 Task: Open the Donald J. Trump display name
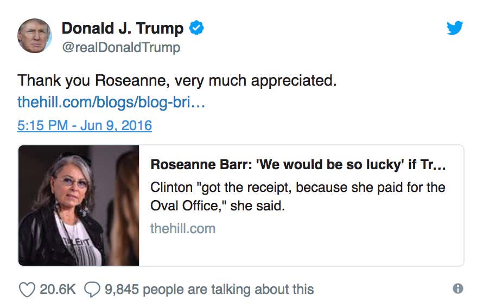123,28
